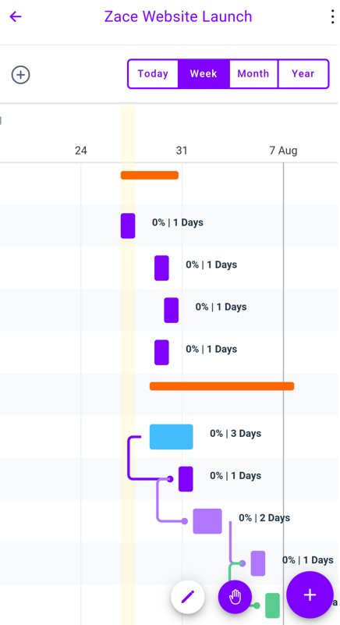Viewport: 340px width, 625px height.
Task: Switch to Month view
Action: pyautogui.click(x=253, y=74)
